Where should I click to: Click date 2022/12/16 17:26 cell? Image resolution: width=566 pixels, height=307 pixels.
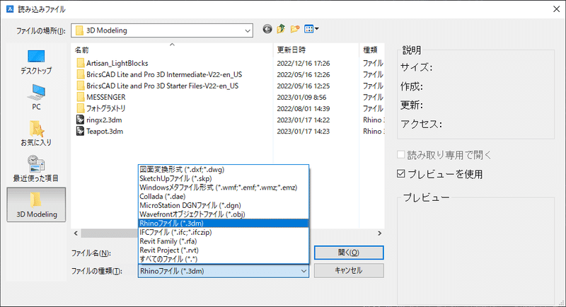point(304,63)
